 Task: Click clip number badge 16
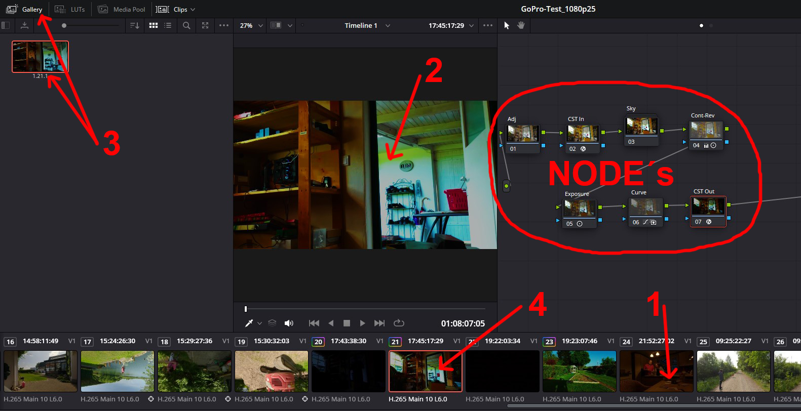pyautogui.click(x=10, y=342)
